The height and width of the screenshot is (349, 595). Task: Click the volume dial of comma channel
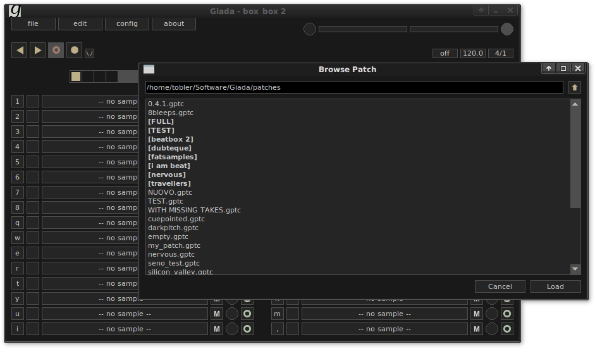click(492, 329)
